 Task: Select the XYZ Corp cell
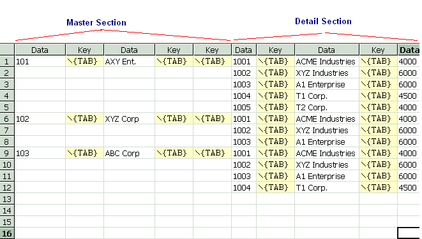pyautogui.click(x=129, y=119)
